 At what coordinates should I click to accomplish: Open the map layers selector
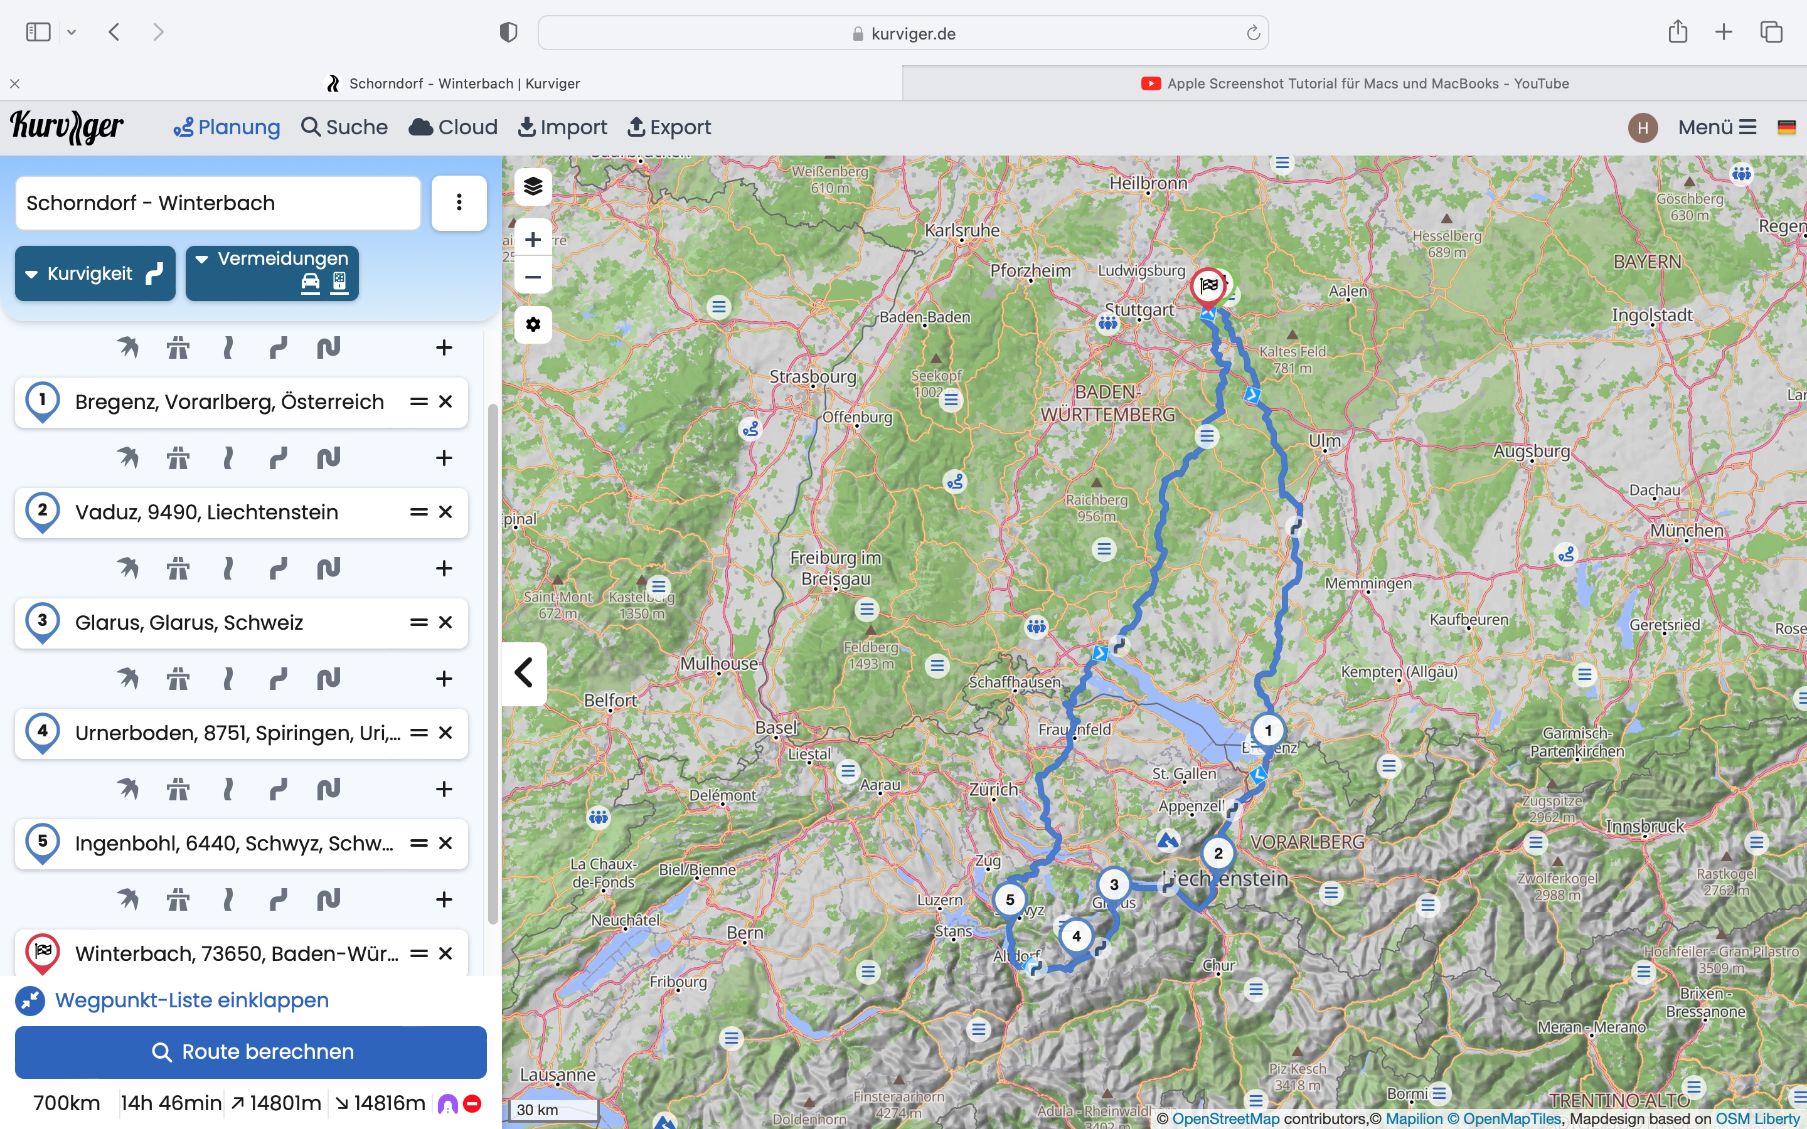pos(533,186)
